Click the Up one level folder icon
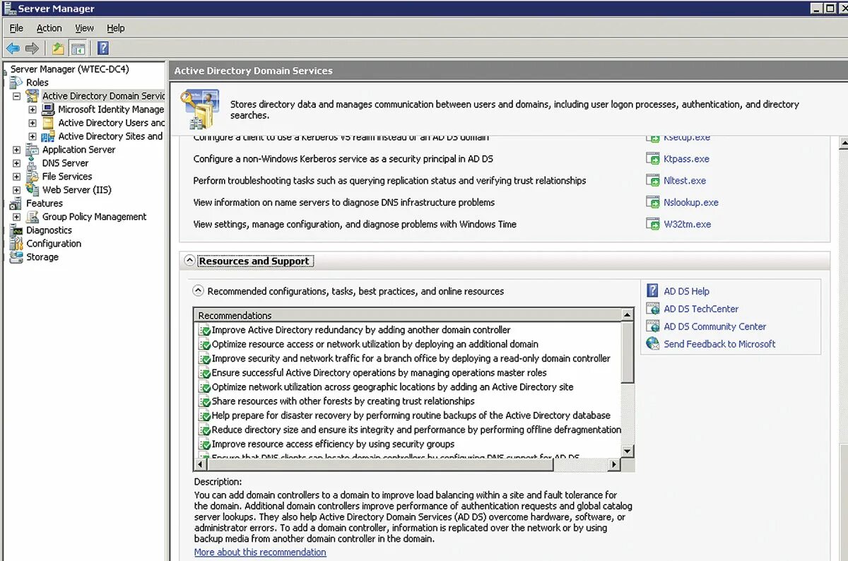Viewport: 848px width, 561px height. tap(58, 49)
